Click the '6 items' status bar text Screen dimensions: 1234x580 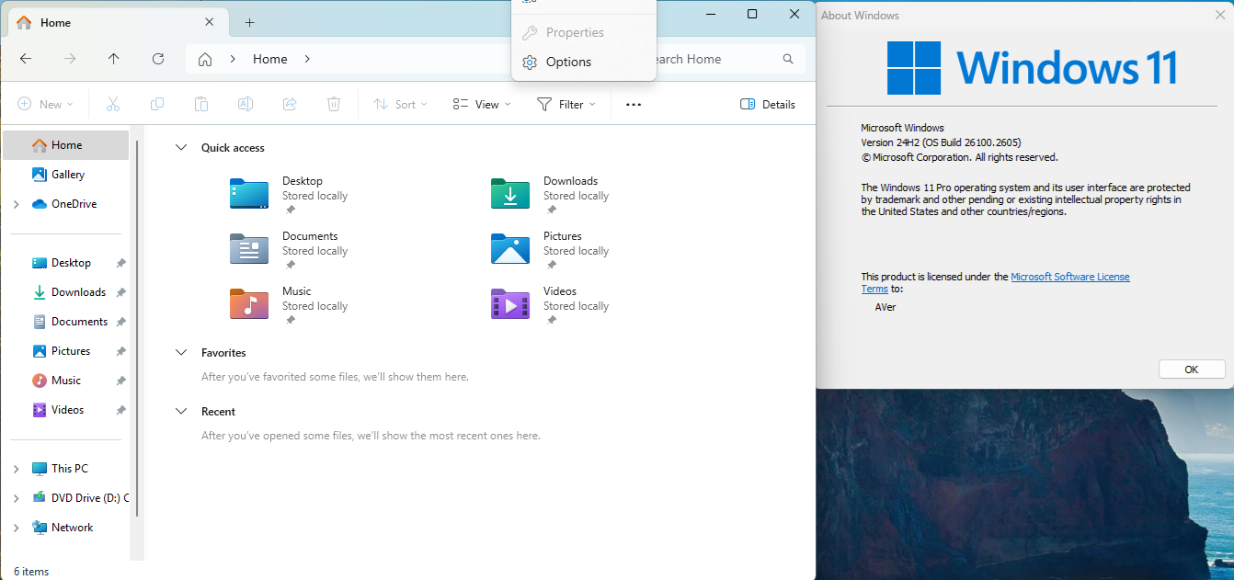(31, 572)
